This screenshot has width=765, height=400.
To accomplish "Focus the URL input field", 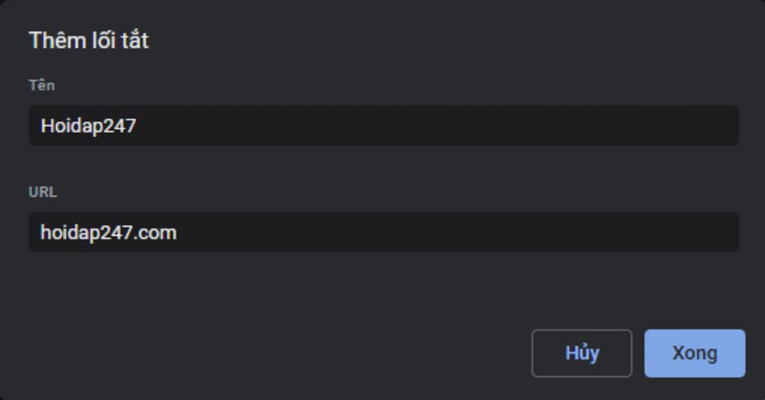I will (383, 232).
